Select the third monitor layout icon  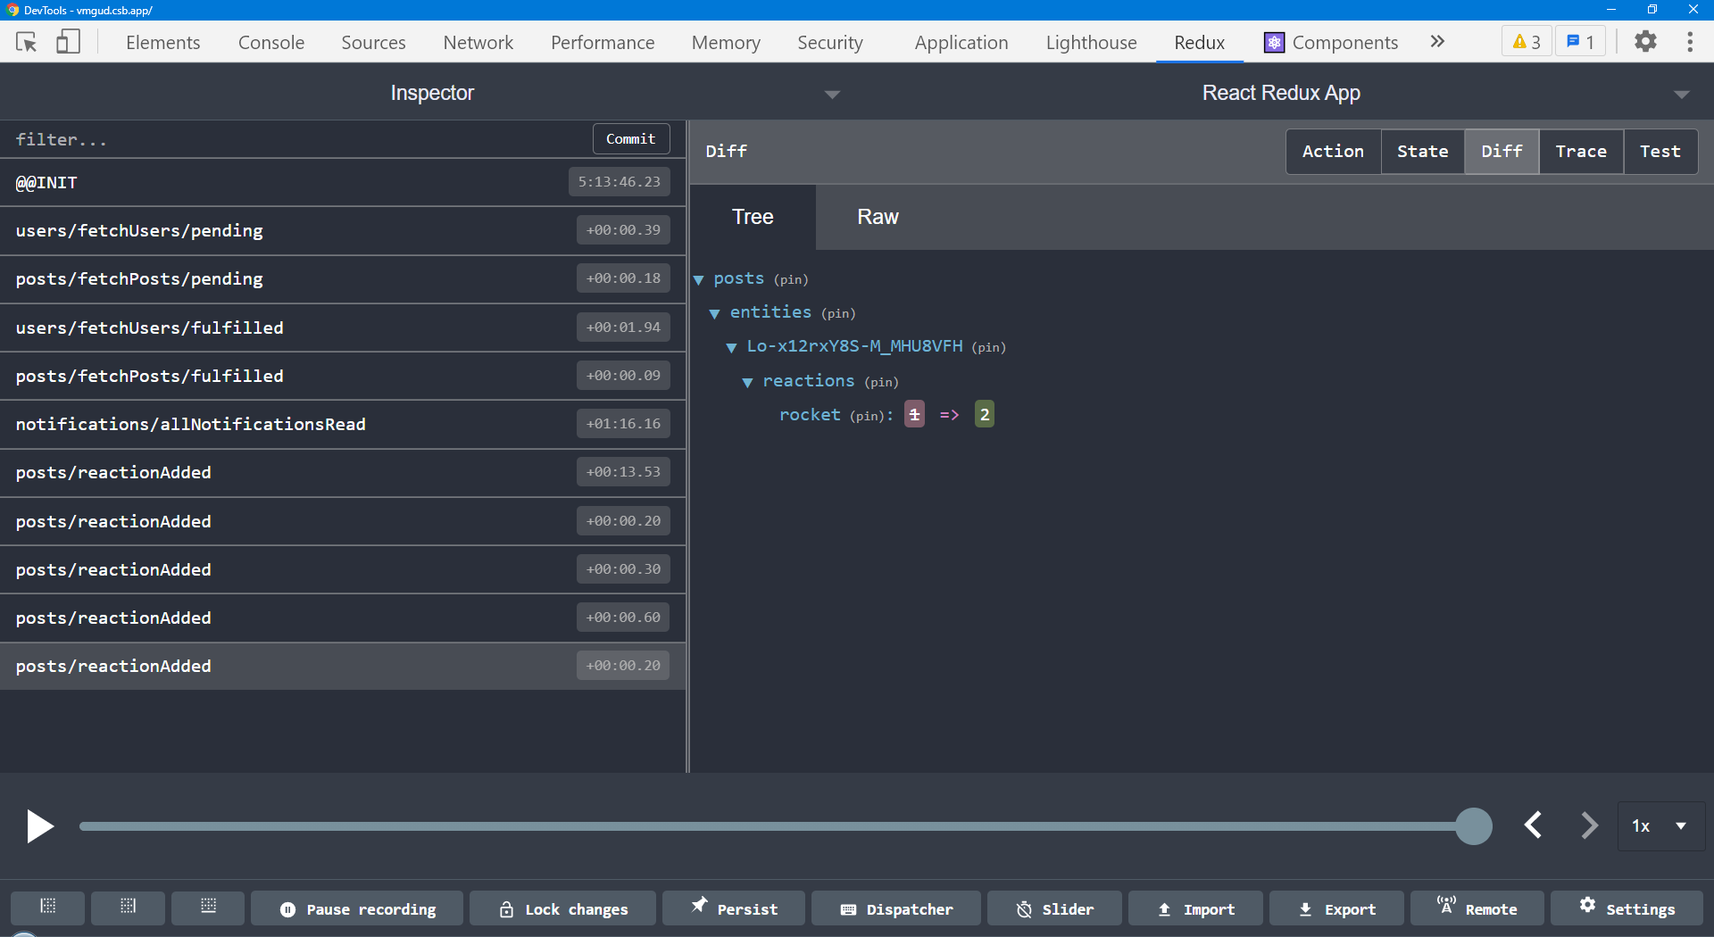pyautogui.click(x=209, y=907)
